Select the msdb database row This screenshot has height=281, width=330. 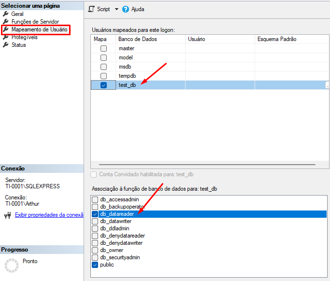pos(125,67)
